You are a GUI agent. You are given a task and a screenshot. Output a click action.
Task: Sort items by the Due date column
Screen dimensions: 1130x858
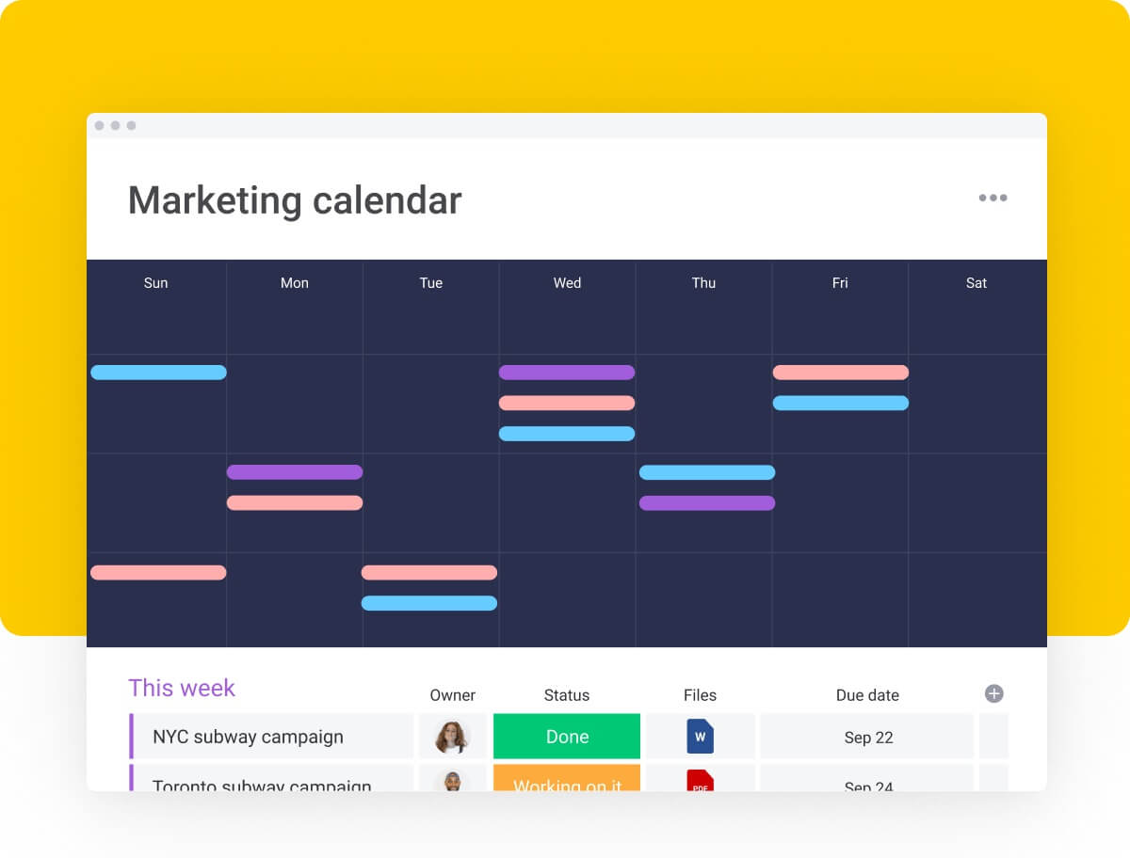[x=866, y=695]
